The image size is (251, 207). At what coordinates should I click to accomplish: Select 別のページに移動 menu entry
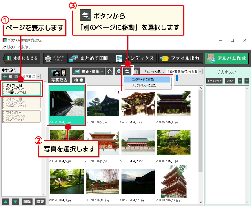click(x=147, y=80)
